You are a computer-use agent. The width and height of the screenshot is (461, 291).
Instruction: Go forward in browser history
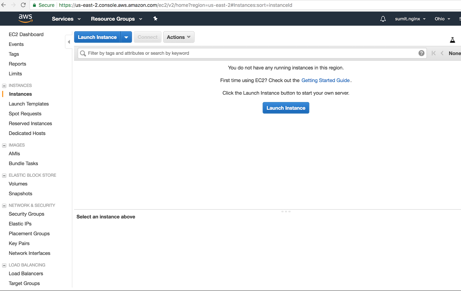click(x=13, y=5)
